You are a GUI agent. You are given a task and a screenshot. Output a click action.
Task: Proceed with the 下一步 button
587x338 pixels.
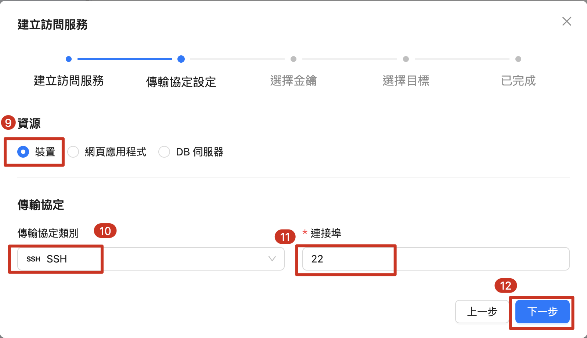542,312
